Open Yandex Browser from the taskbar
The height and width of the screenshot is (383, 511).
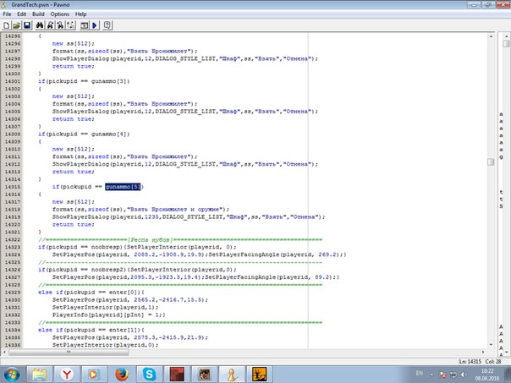click(x=67, y=375)
